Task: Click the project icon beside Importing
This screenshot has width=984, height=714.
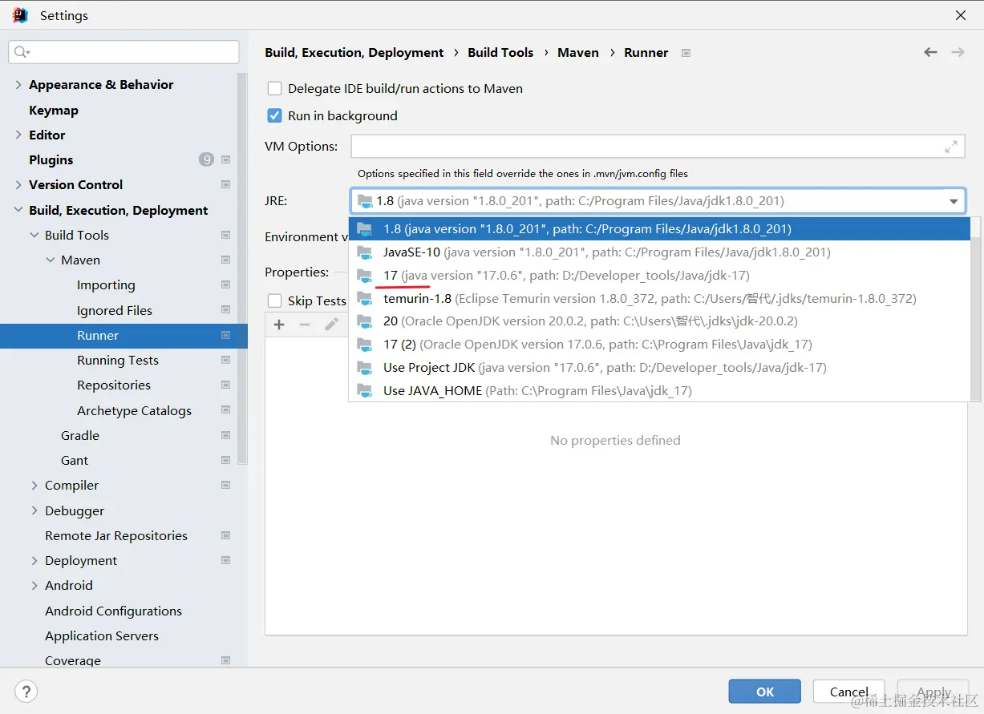Action: click(225, 284)
